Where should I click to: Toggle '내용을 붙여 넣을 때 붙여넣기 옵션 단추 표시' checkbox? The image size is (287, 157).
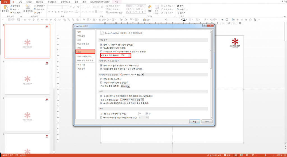[x=101, y=69]
